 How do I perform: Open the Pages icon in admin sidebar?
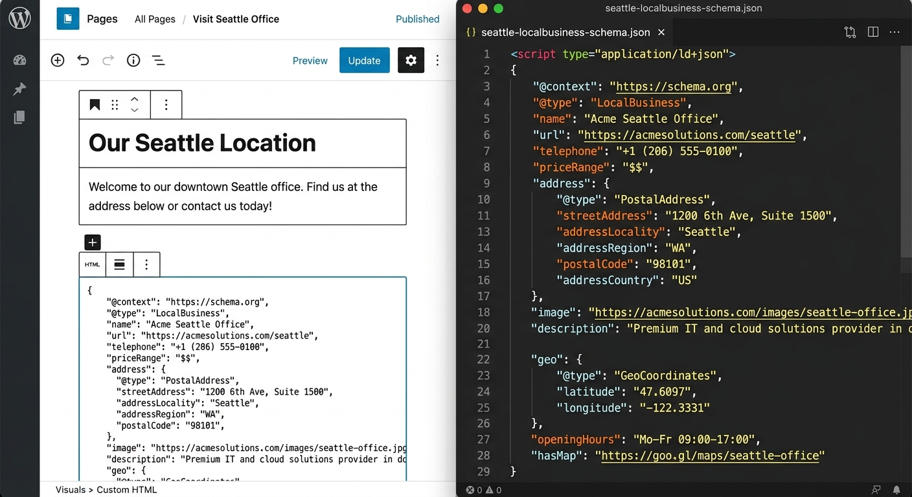pyautogui.click(x=19, y=117)
